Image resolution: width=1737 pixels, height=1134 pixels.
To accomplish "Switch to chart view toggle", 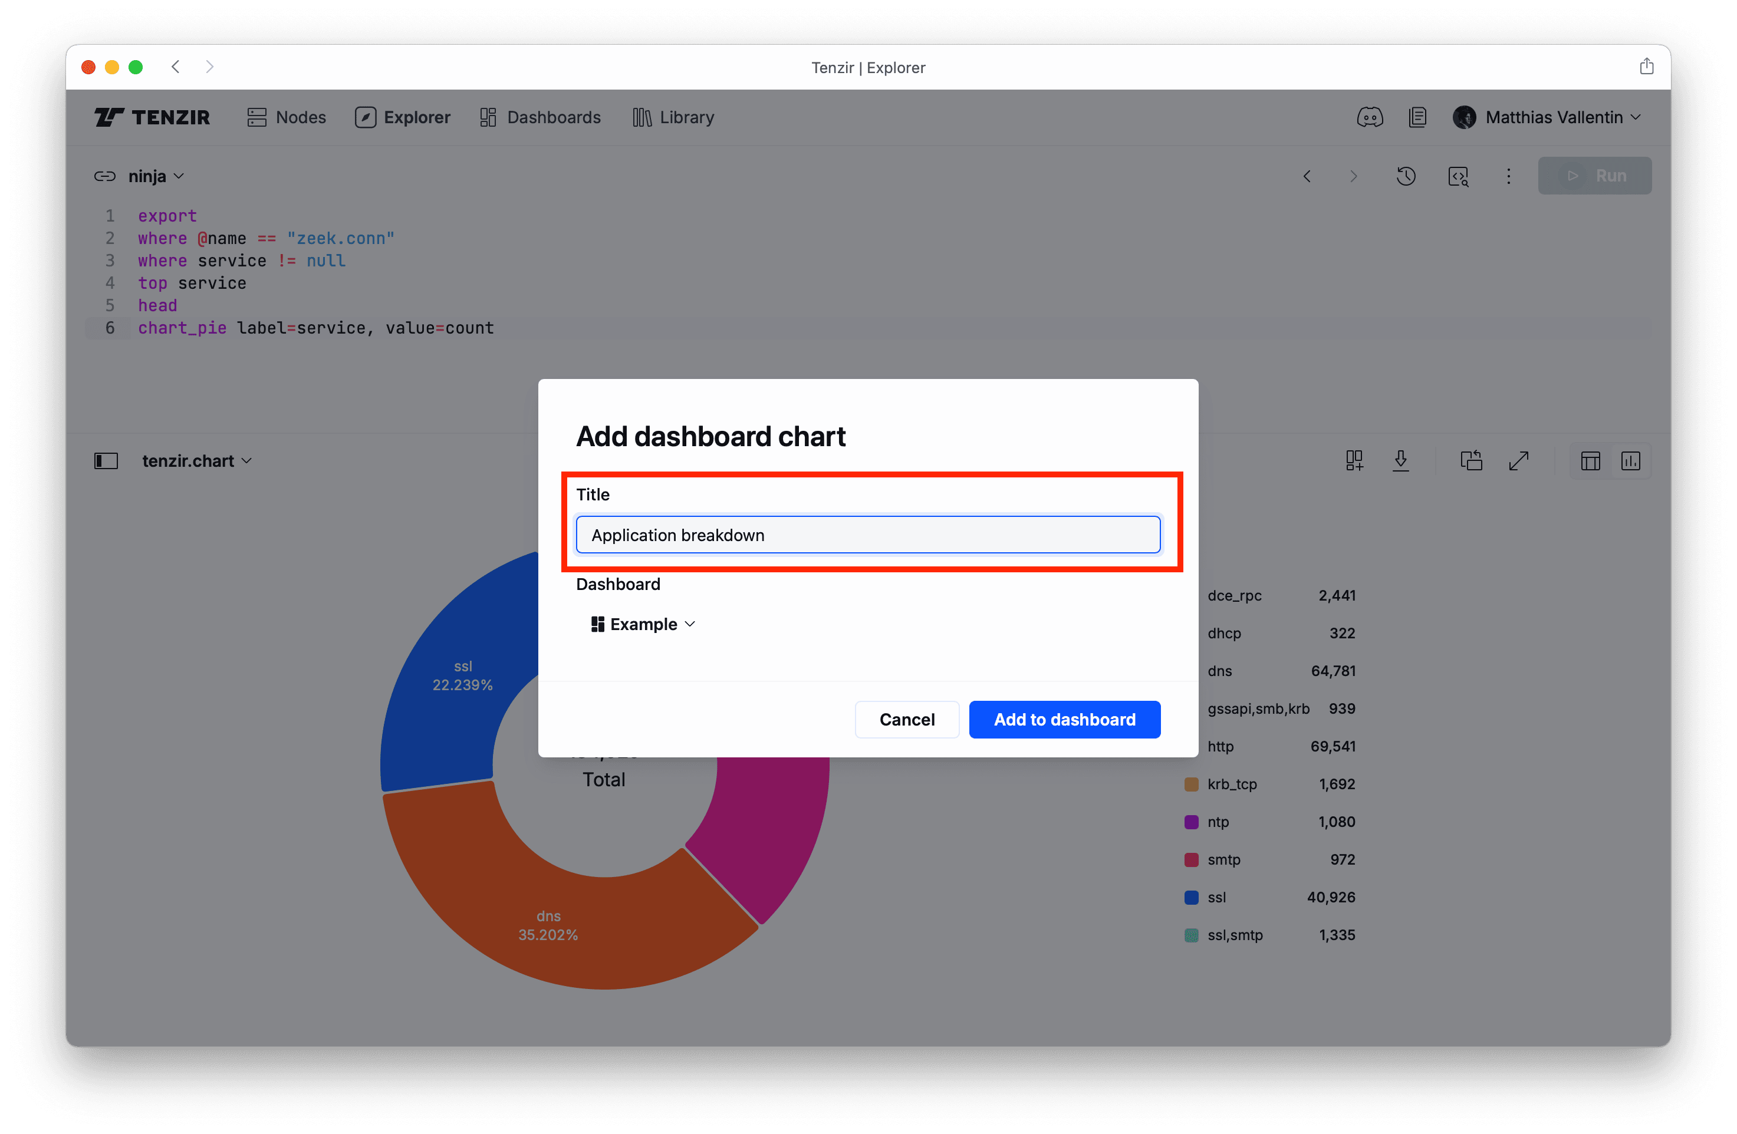I will pos(1630,460).
